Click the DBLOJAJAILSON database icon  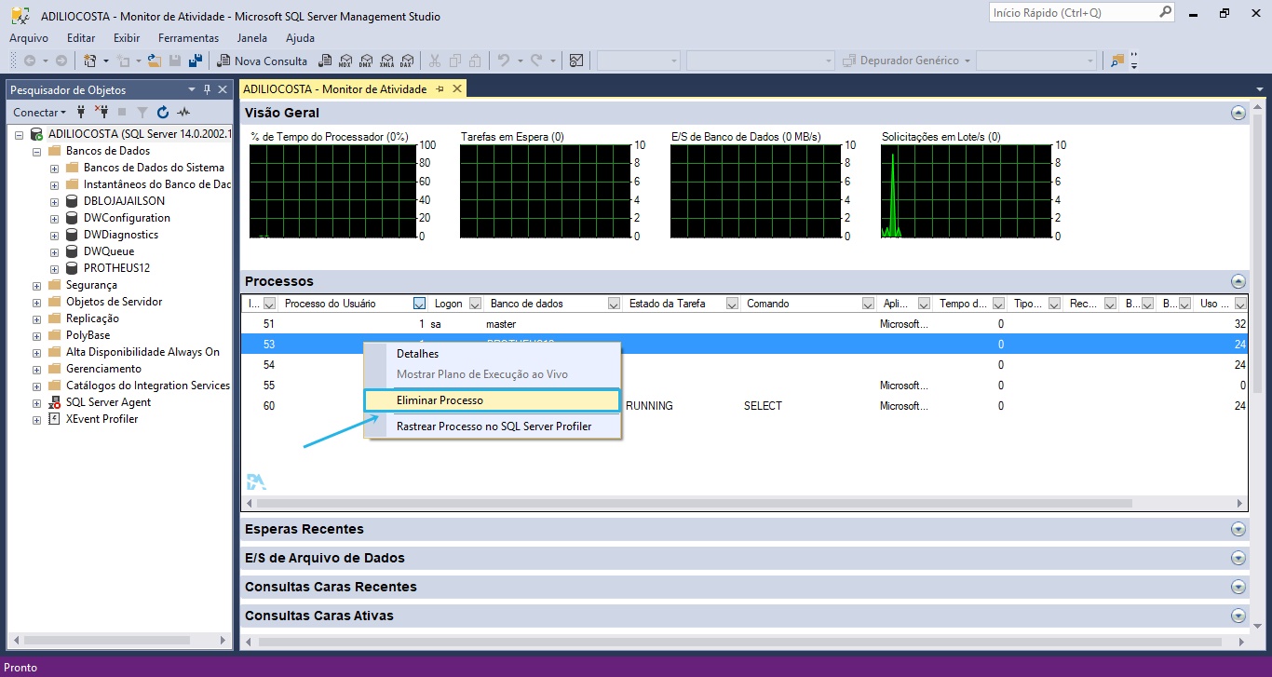click(x=72, y=201)
